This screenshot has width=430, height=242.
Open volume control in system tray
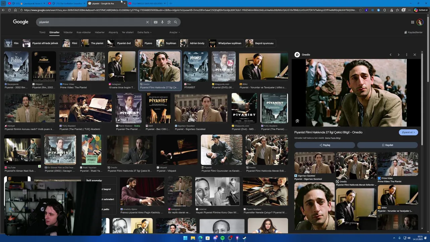(x=409, y=238)
